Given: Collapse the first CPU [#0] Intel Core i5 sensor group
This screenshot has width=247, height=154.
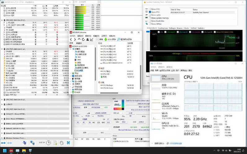Looking at the screenshot, I should (x=2, y=20).
